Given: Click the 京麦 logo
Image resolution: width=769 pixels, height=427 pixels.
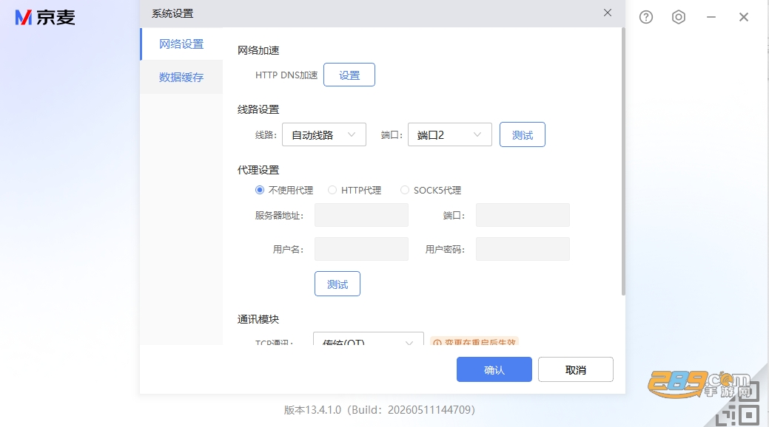Looking at the screenshot, I should [45, 18].
